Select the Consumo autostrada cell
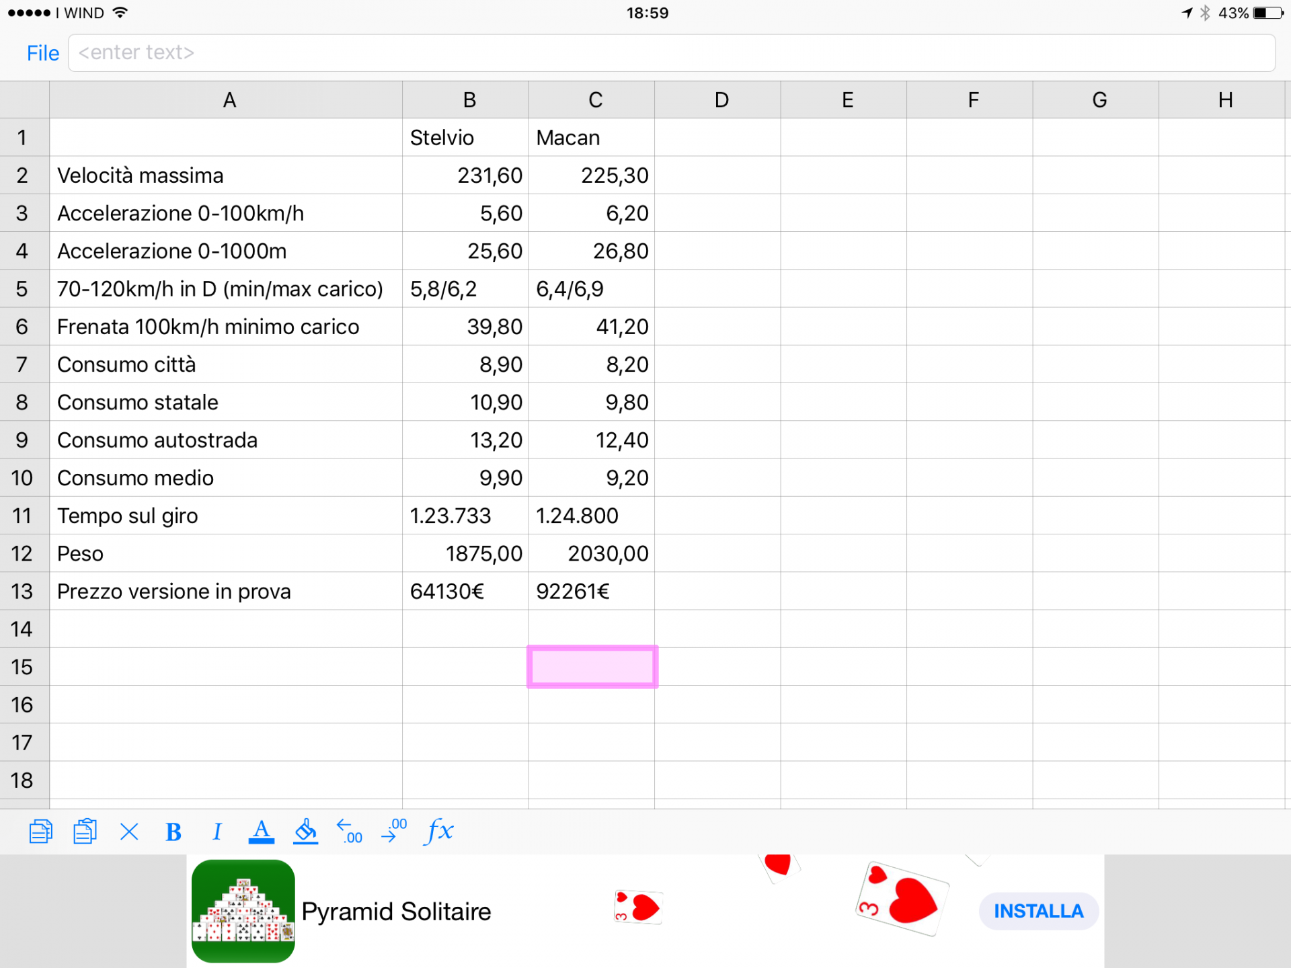The height and width of the screenshot is (968, 1291). [x=226, y=440]
